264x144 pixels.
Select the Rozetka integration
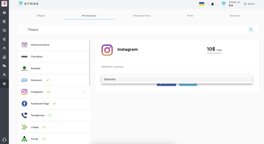[x=54, y=68]
